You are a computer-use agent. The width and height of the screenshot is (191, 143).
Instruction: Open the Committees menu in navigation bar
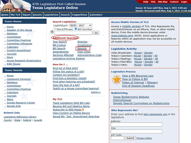click(x=80, y=15)
